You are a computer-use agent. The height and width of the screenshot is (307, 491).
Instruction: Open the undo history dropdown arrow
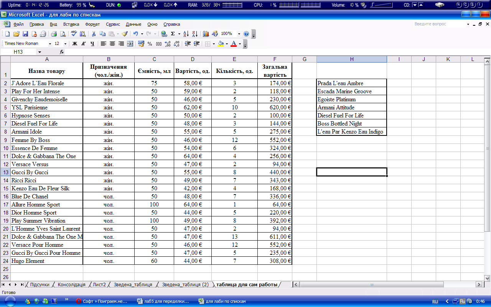(x=142, y=34)
